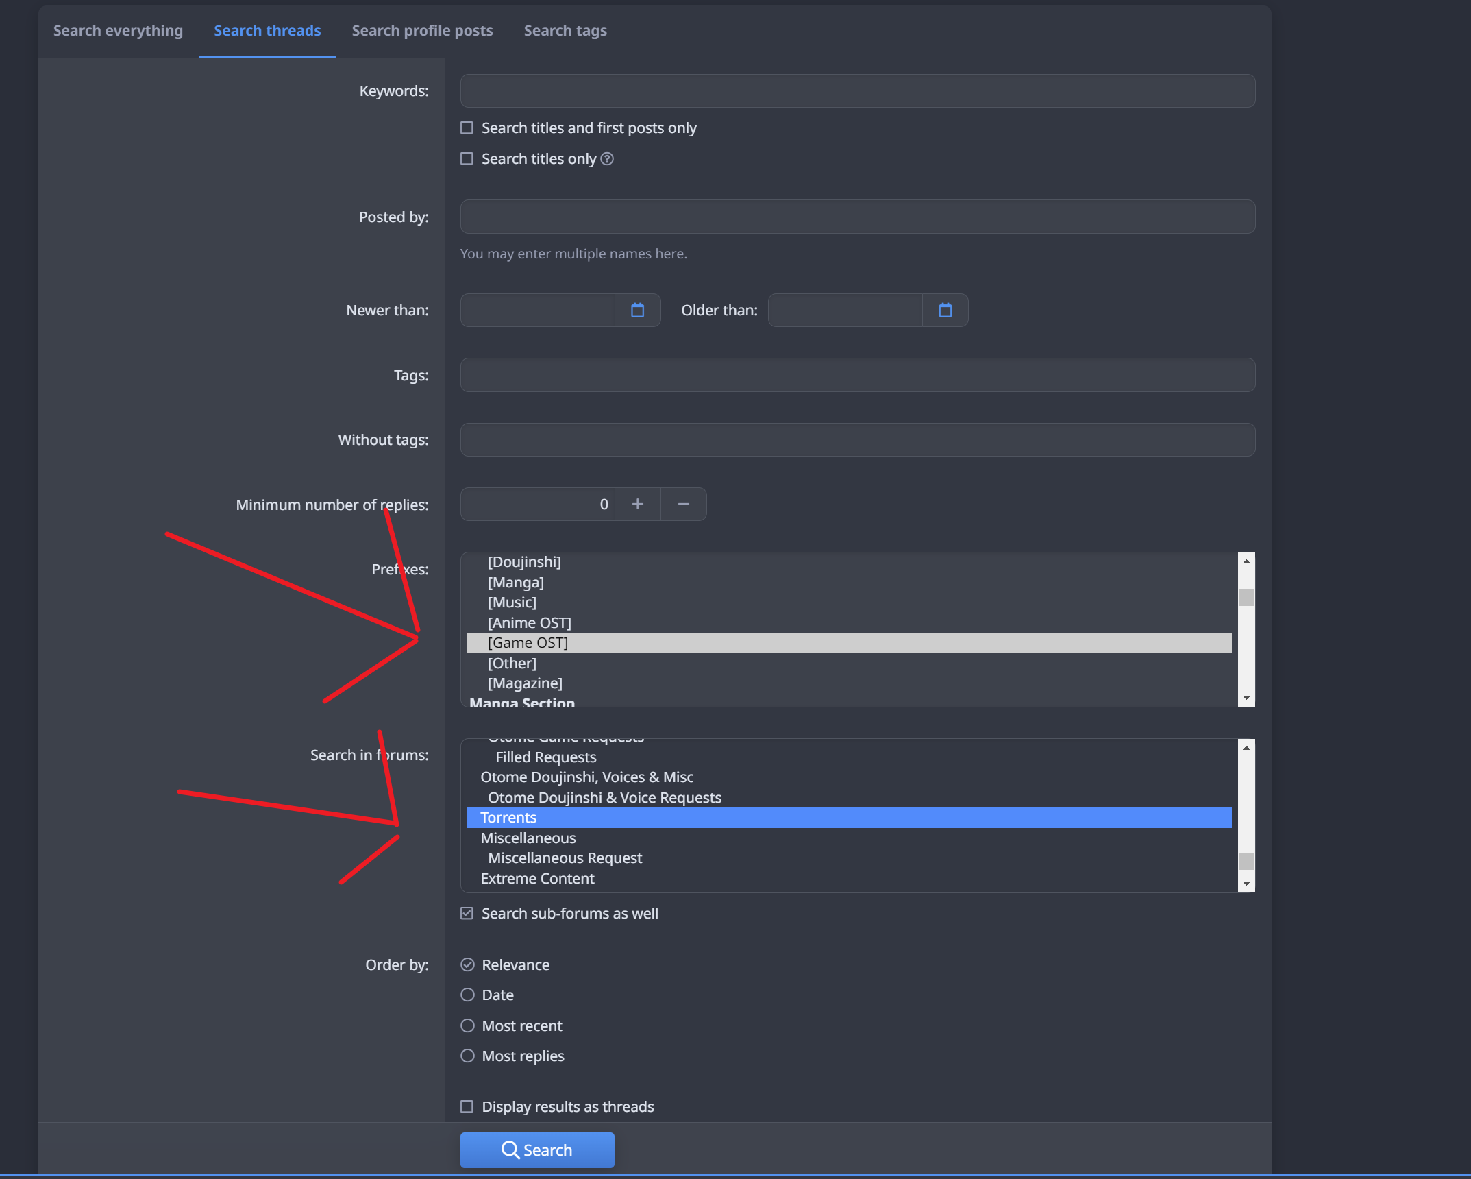The height and width of the screenshot is (1179, 1471).
Task: Open the Search tags tab
Action: 565,31
